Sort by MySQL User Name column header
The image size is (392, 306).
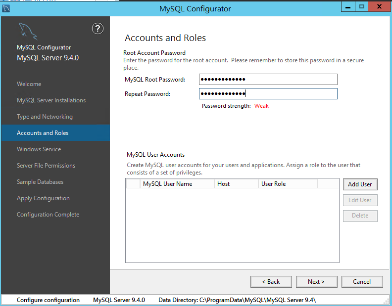click(x=177, y=184)
